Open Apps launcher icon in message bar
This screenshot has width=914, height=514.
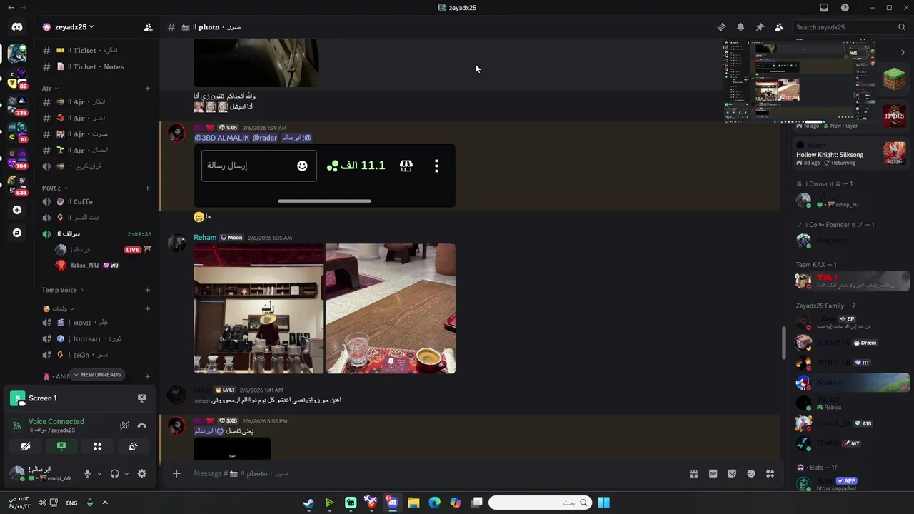tap(770, 473)
